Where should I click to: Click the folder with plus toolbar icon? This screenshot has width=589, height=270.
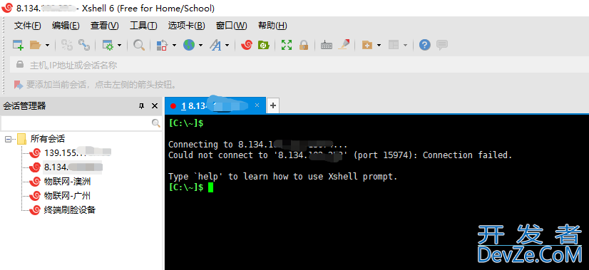[367, 45]
